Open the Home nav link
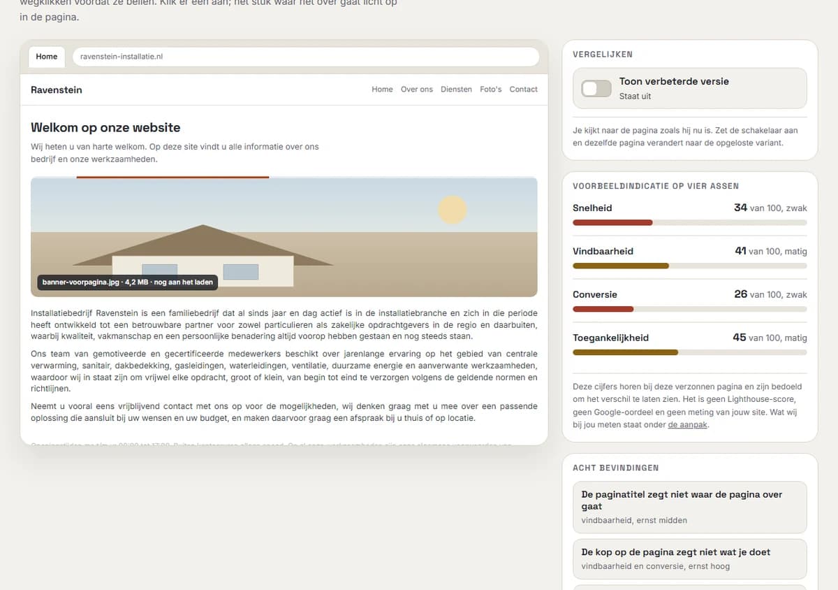The height and width of the screenshot is (590, 838). 382,89
